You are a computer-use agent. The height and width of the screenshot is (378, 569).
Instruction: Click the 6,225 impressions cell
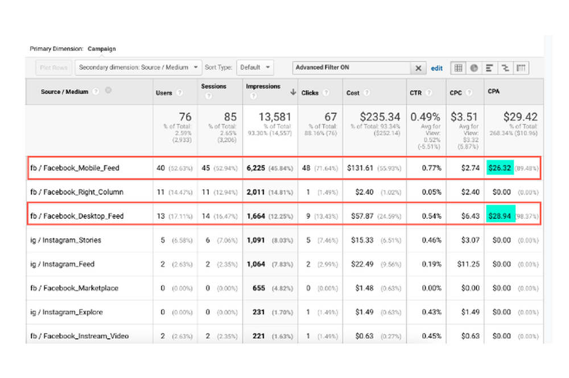click(256, 168)
